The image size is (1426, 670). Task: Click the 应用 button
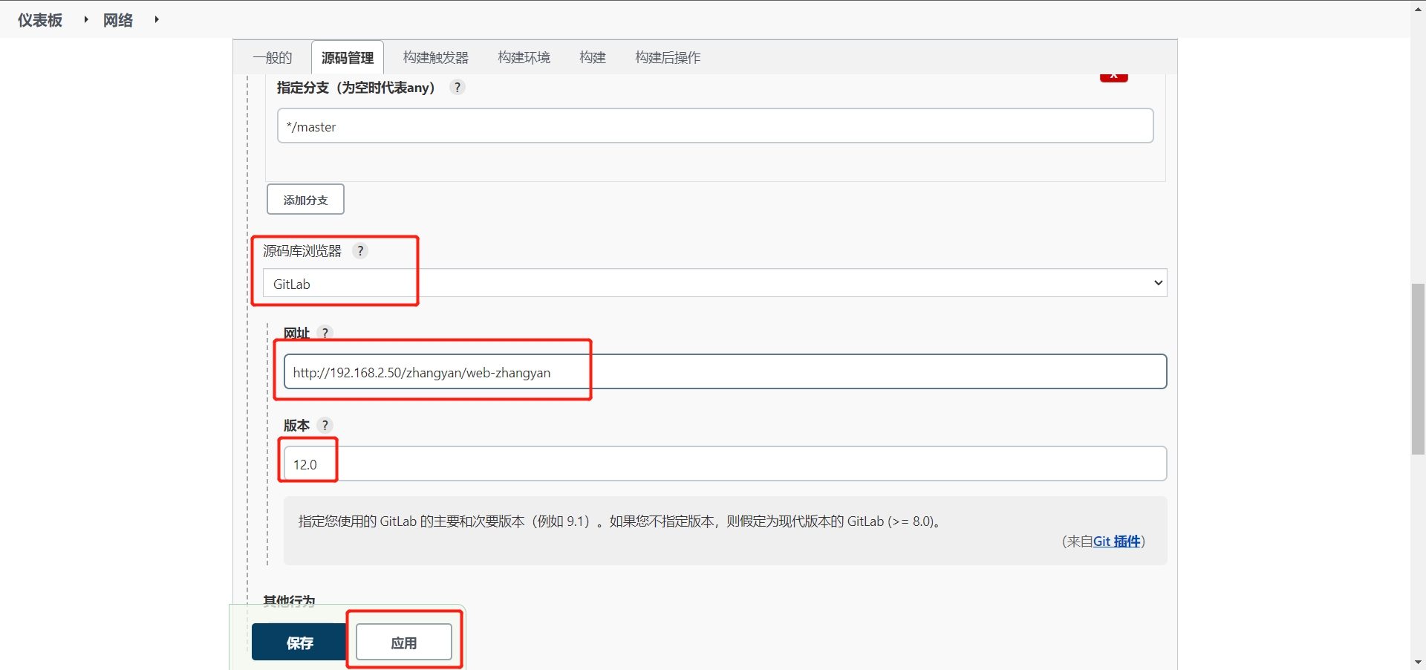(404, 643)
